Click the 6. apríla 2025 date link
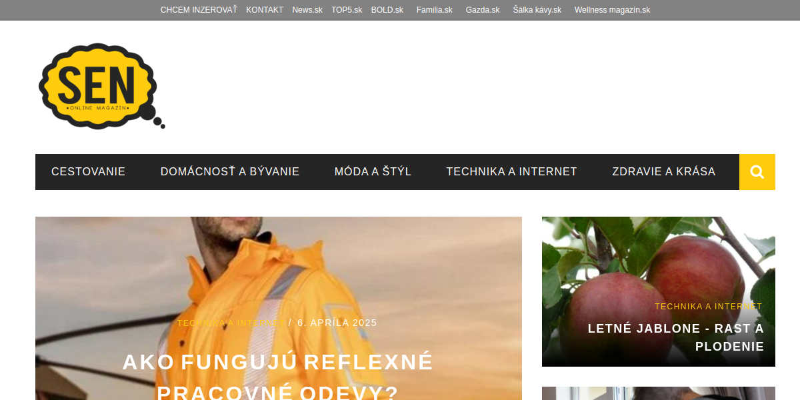 (x=337, y=323)
